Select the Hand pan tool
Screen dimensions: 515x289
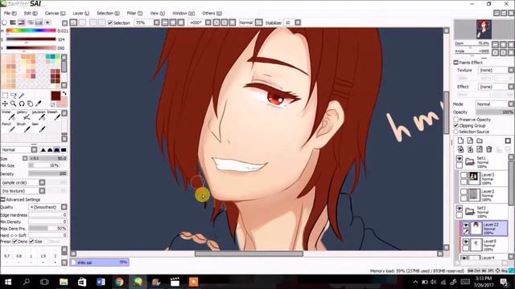pyautogui.click(x=30, y=104)
